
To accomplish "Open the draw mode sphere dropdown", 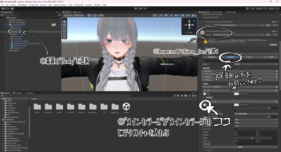I will click(x=155, y=15).
